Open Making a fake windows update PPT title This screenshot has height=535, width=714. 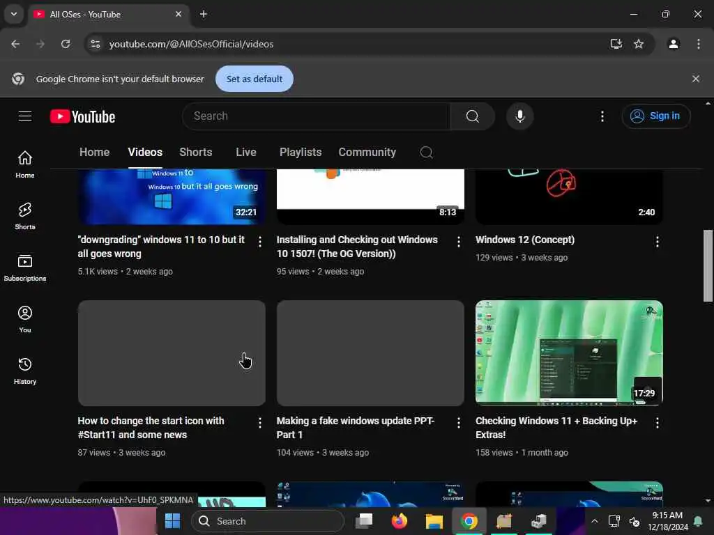pos(355,428)
